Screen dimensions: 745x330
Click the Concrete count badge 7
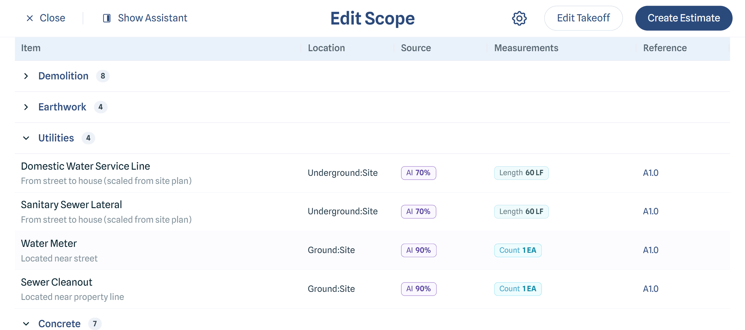click(95, 324)
